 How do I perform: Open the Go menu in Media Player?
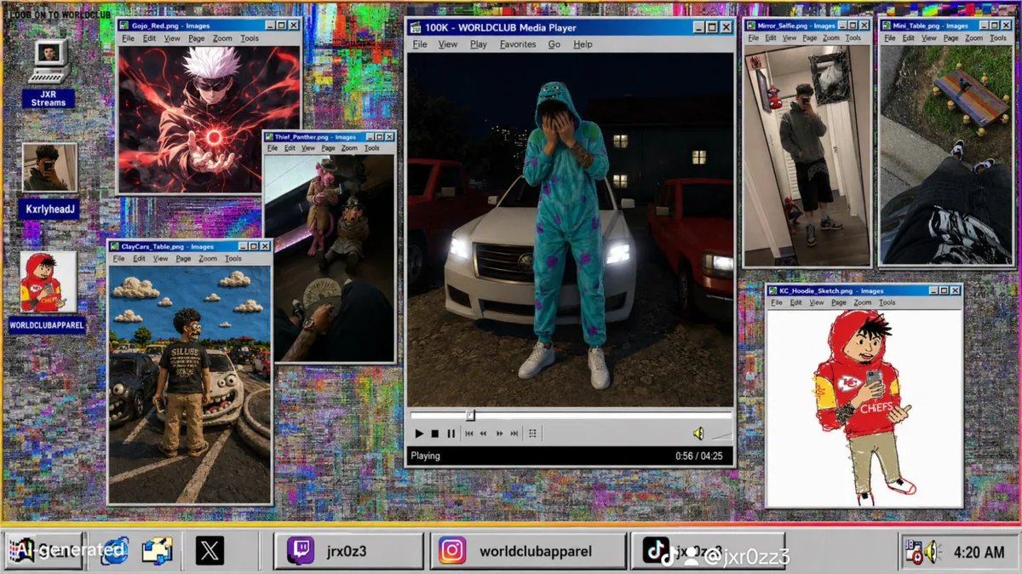pyautogui.click(x=554, y=44)
